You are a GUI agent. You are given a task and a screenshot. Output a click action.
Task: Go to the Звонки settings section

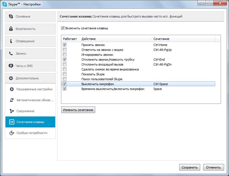coord(30,53)
